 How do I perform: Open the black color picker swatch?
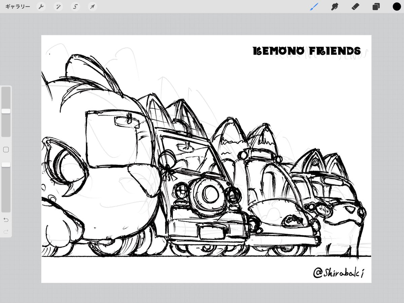(397, 7)
